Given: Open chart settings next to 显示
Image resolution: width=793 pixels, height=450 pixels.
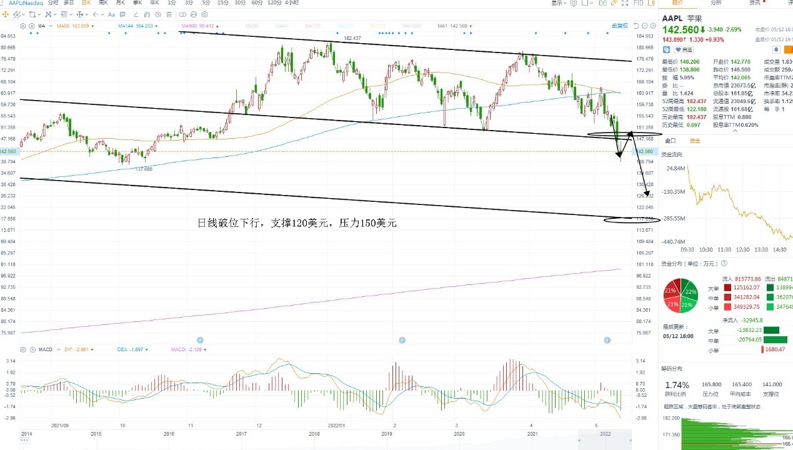Looking at the screenshot, I should coord(574,3).
